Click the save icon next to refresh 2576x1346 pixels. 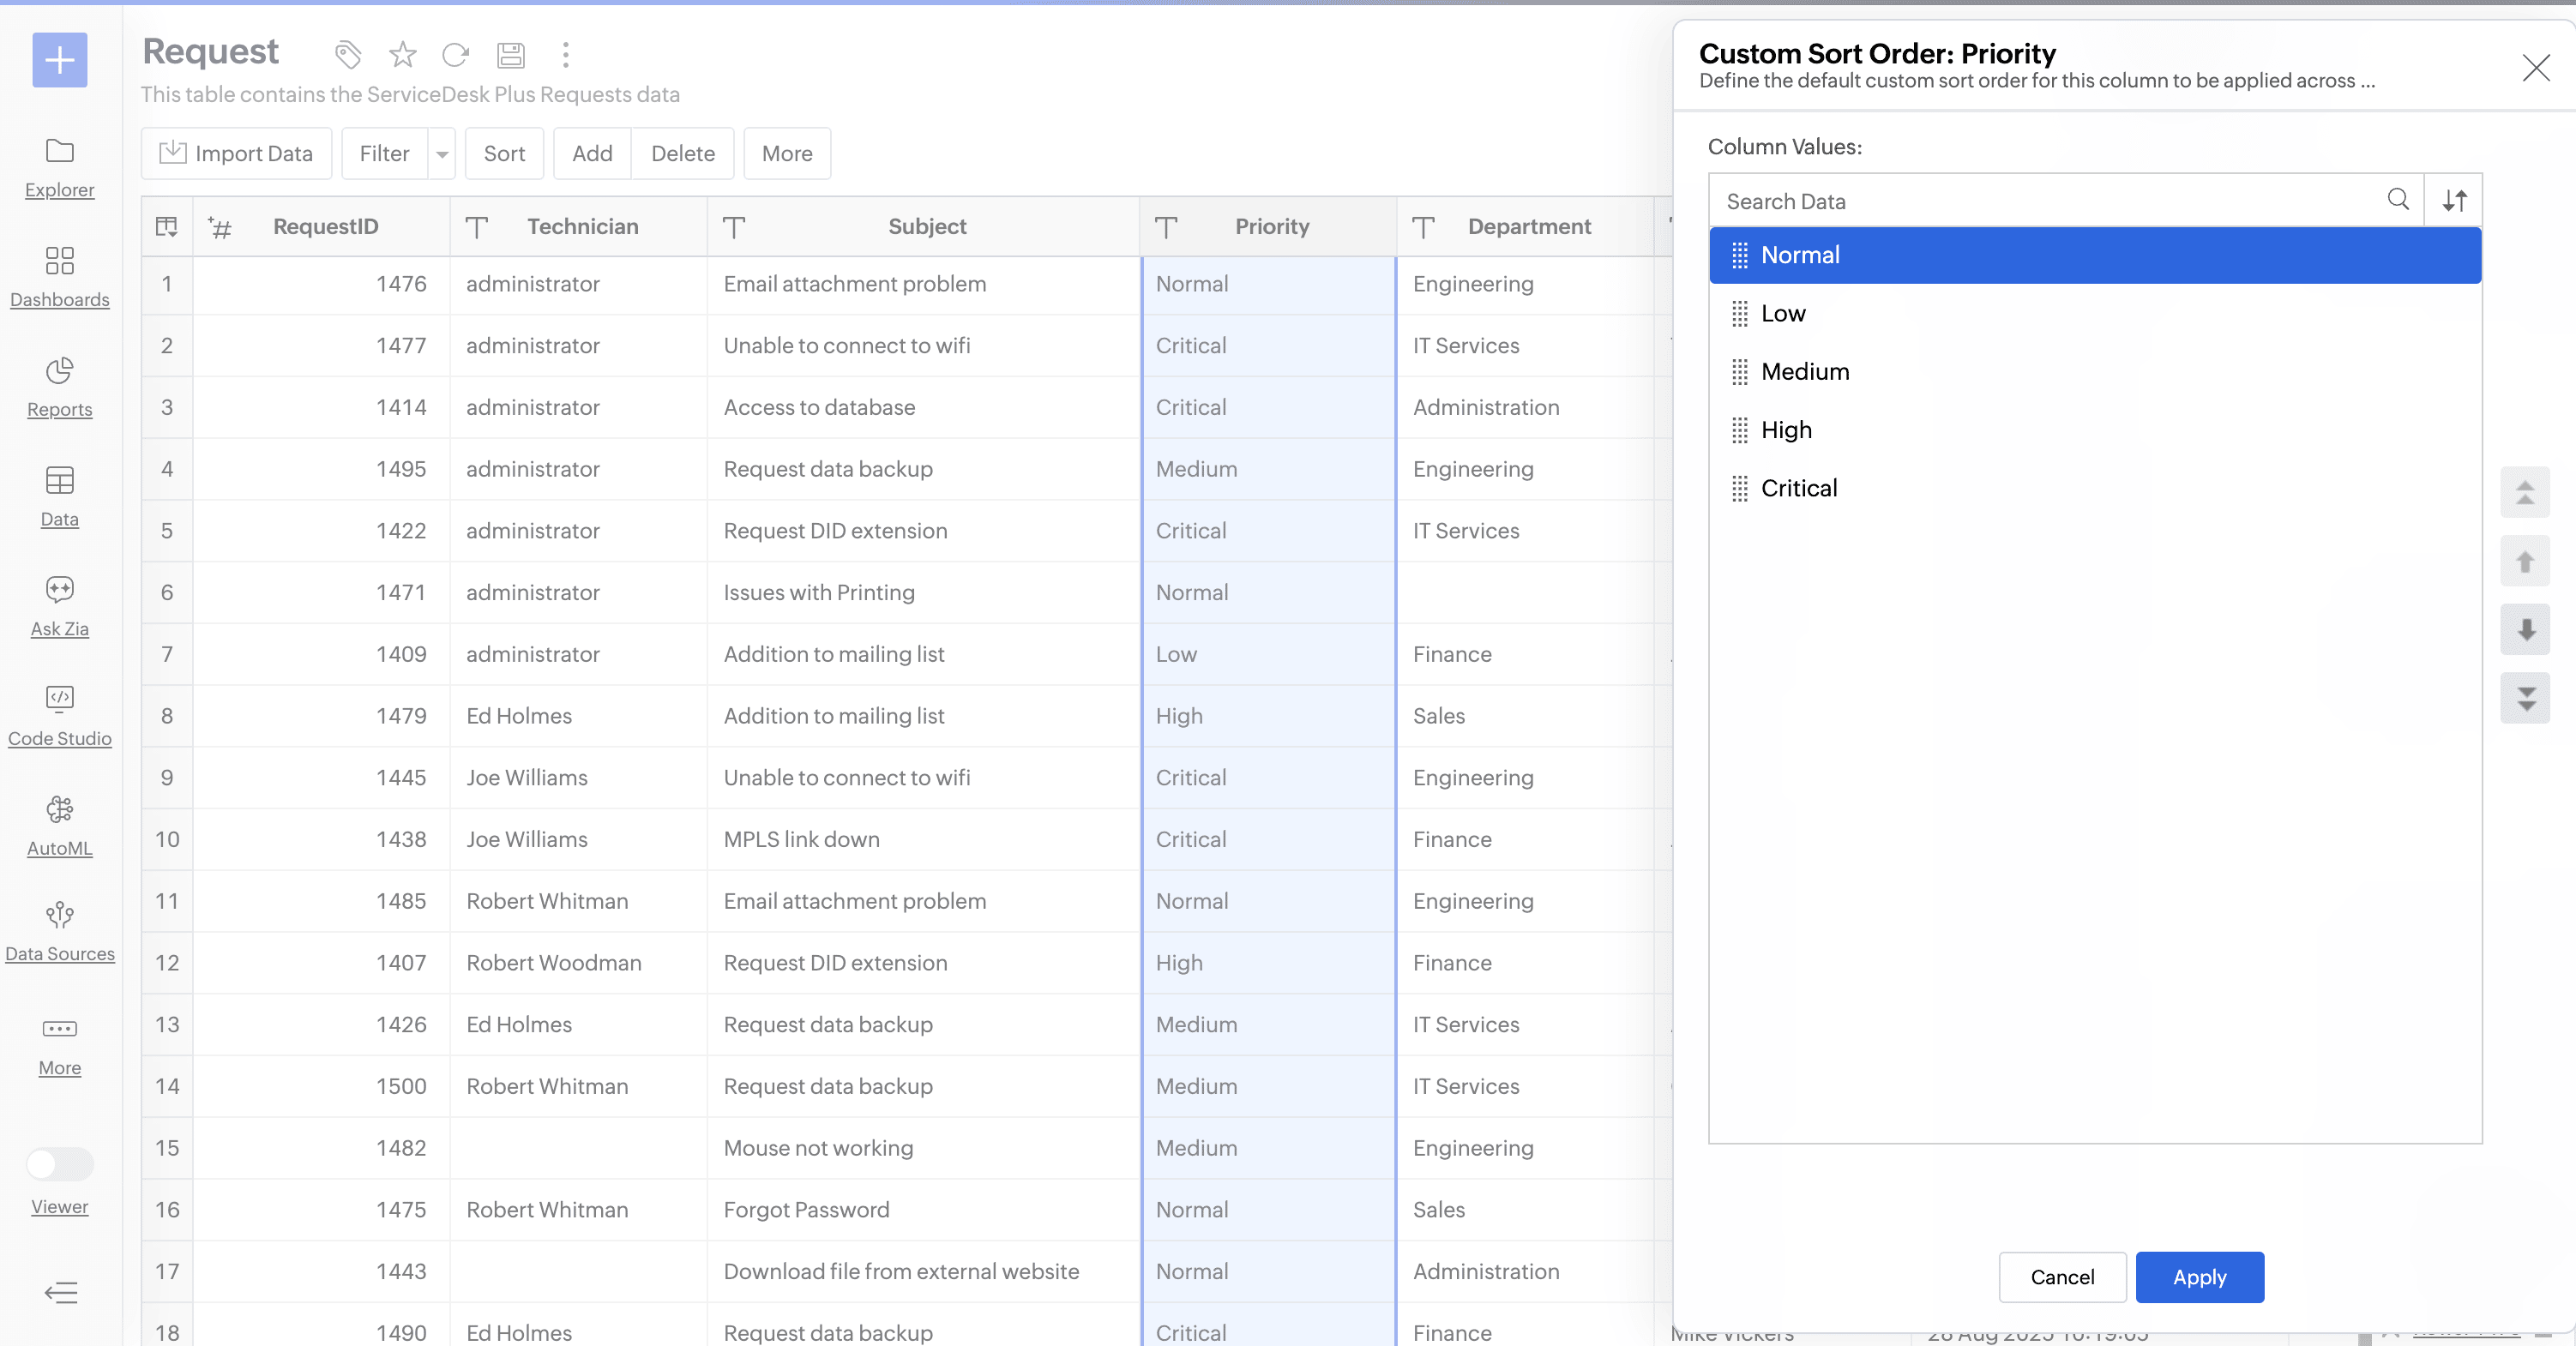[x=511, y=54]
